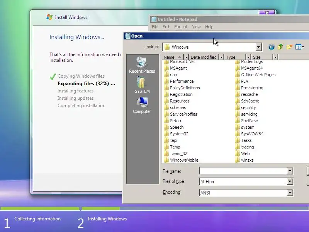Screen dimensions: 309x232
Task: Select the tracing folder
Action: click(x=244, y=147)
